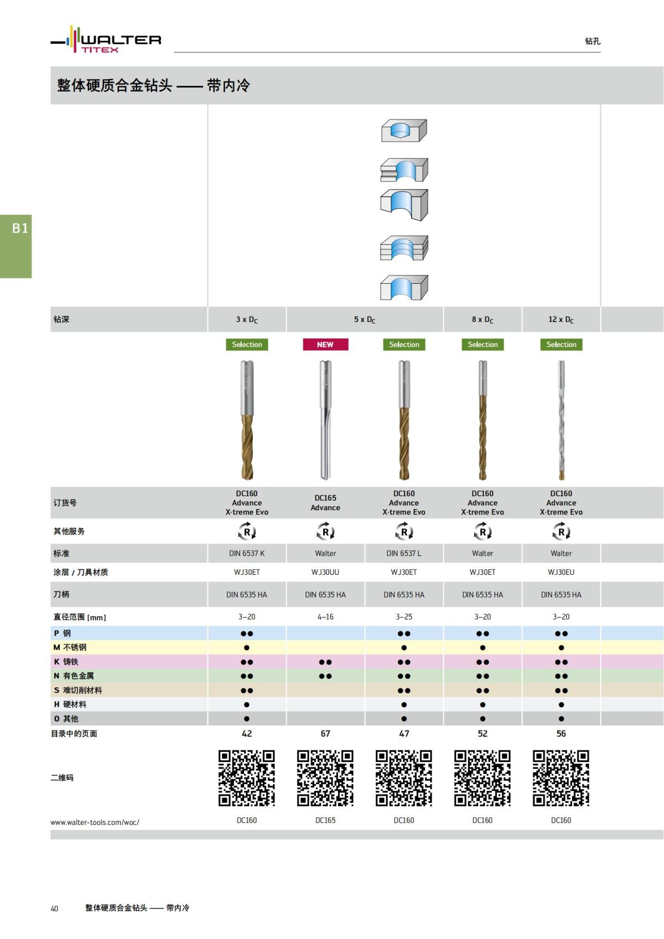Click the 8 x Dc drill image
Viewport: 664px width, 939px height.
pos(483,420)
